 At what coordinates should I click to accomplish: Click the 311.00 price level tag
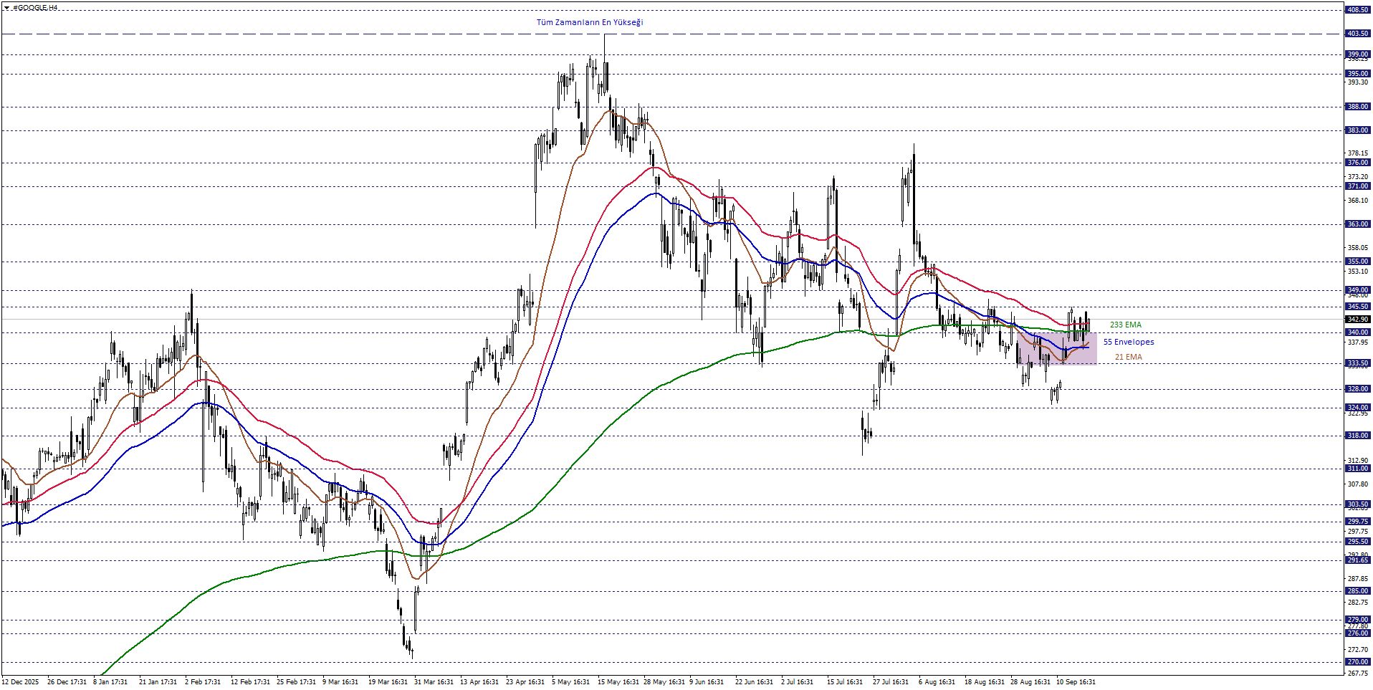[1358, 469]
